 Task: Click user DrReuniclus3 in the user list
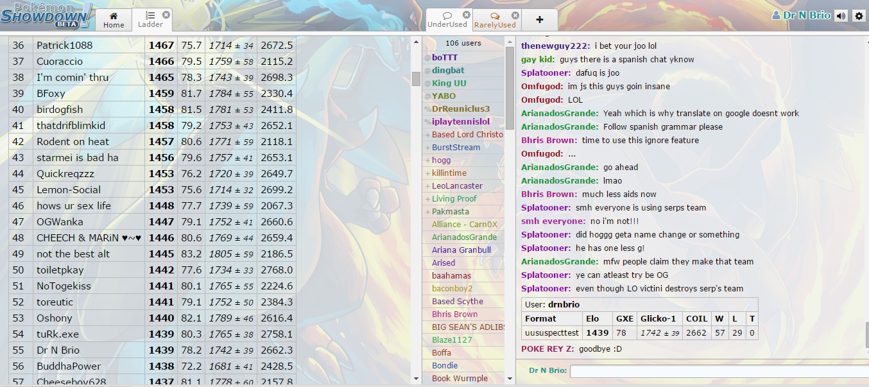click(460, 109)
